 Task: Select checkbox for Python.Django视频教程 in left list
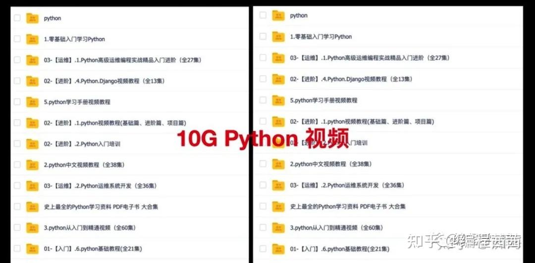click(17, 81)
